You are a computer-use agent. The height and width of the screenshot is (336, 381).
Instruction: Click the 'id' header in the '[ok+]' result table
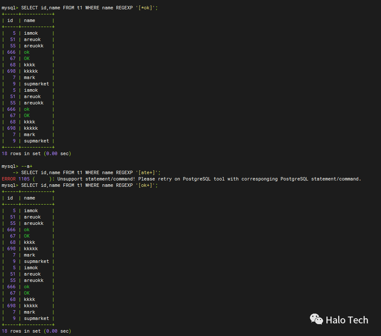coord(10,198)
